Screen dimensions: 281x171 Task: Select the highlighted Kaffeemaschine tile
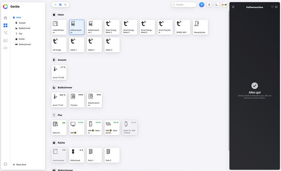(x=77, y=27)
